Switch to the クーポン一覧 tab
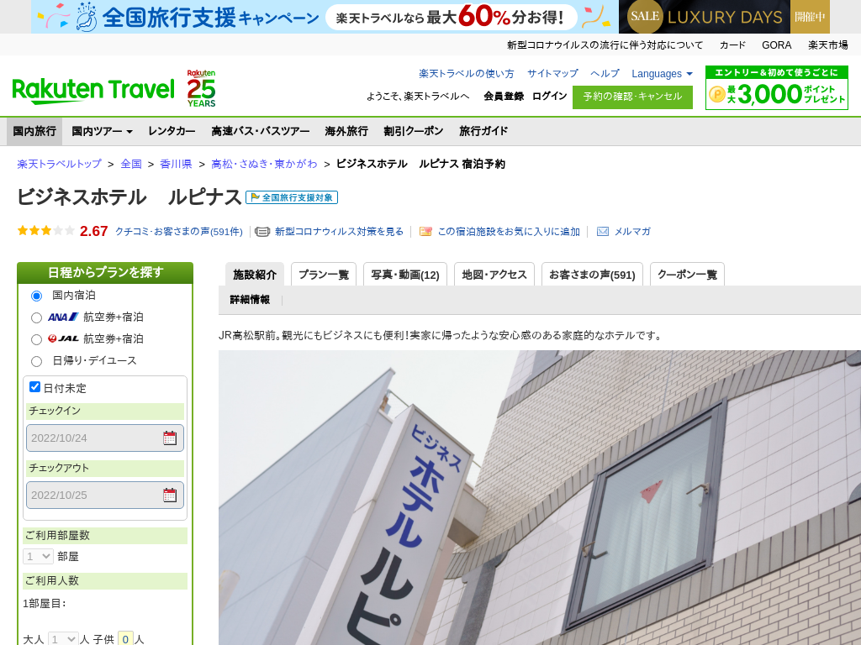 (x=687, y=275)
